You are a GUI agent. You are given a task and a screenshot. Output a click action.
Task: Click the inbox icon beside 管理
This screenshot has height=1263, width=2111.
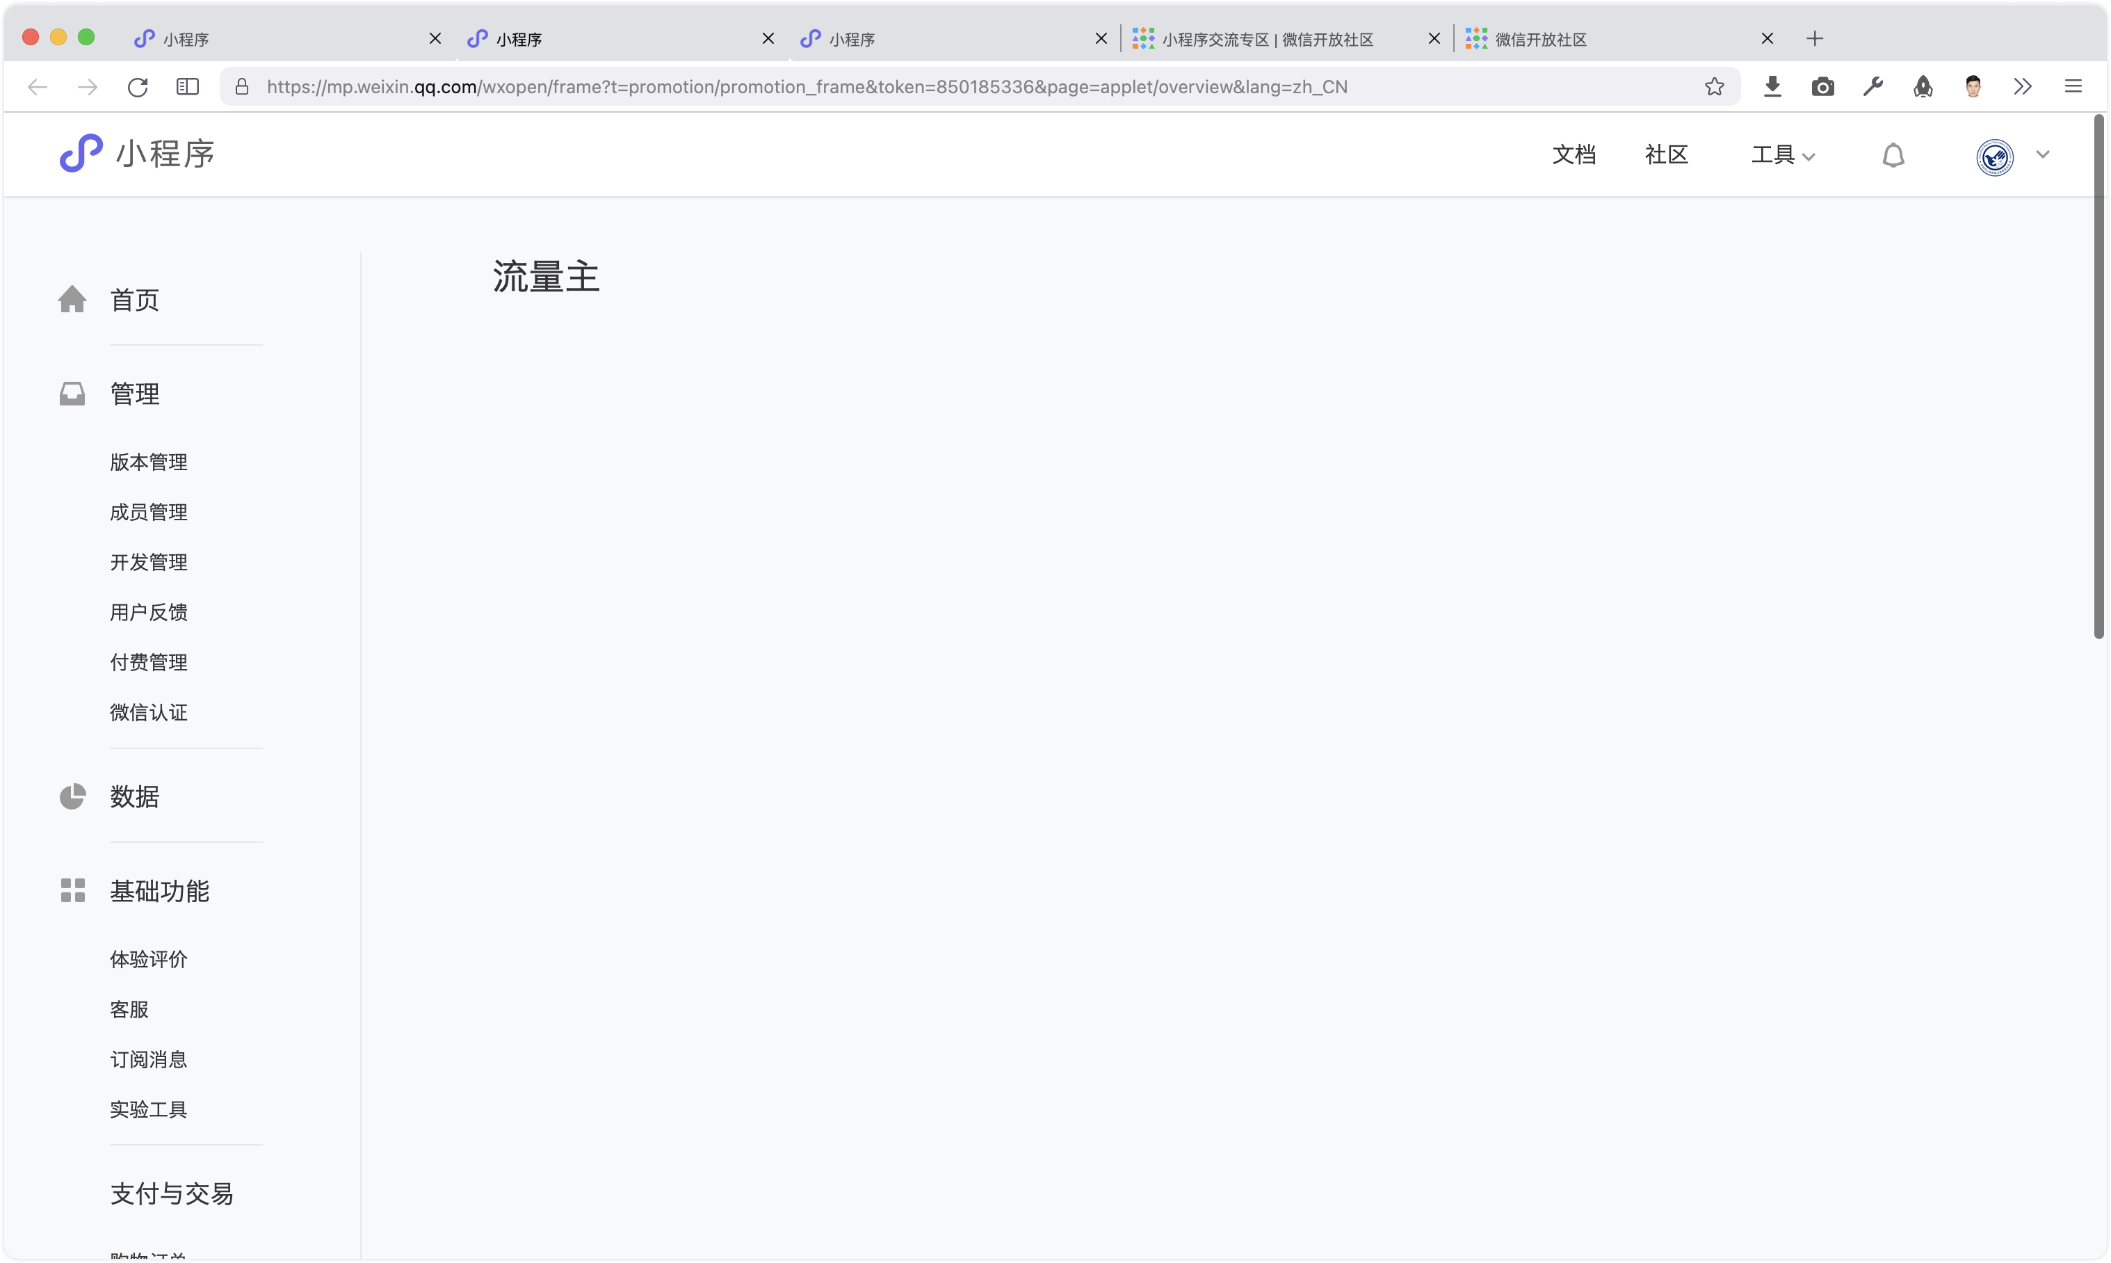coord(72,393)
